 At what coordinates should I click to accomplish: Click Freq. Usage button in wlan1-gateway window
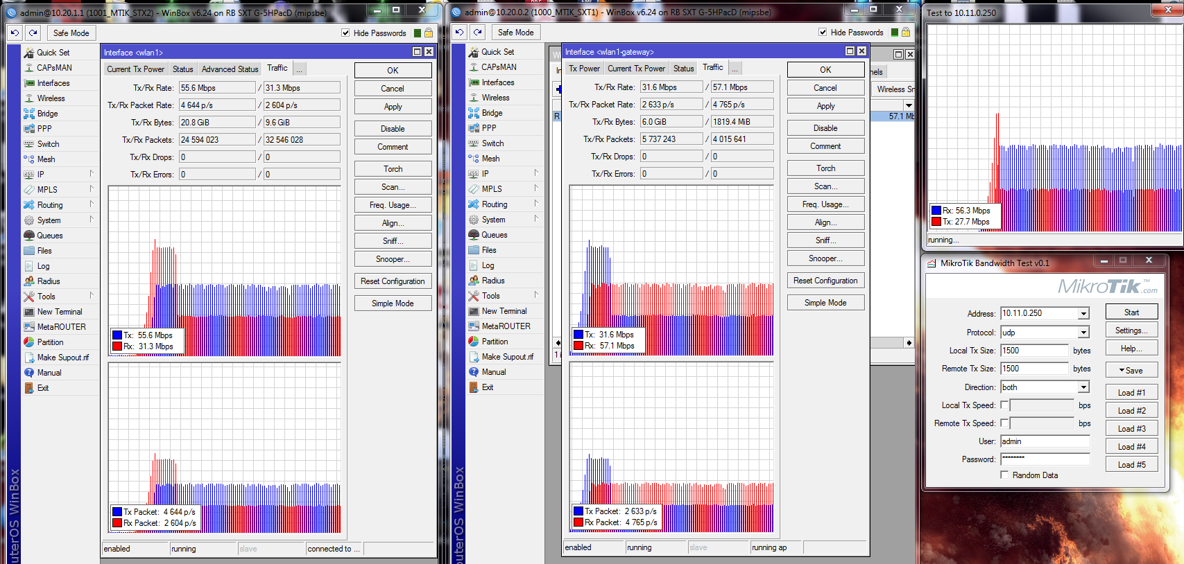click(x=825, y=204)
